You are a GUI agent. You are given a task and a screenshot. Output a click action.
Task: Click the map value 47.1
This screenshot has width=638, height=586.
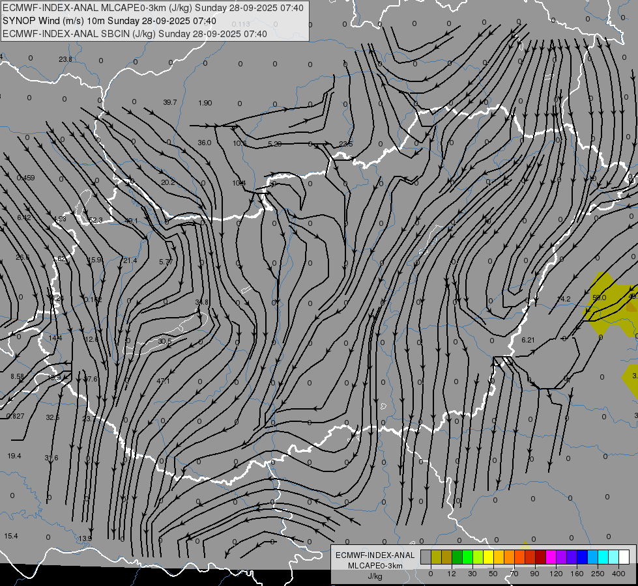point(163,381)
